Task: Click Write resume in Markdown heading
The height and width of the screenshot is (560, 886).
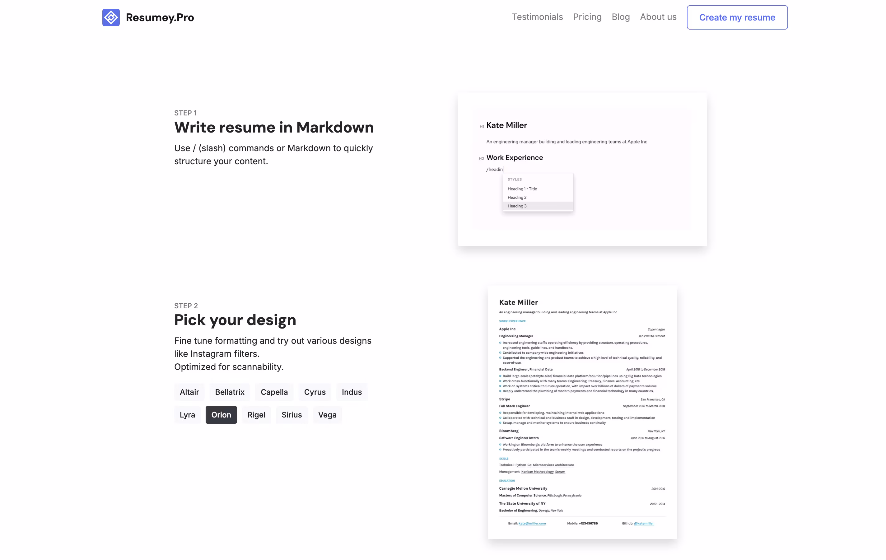Action: click(274, 127)
